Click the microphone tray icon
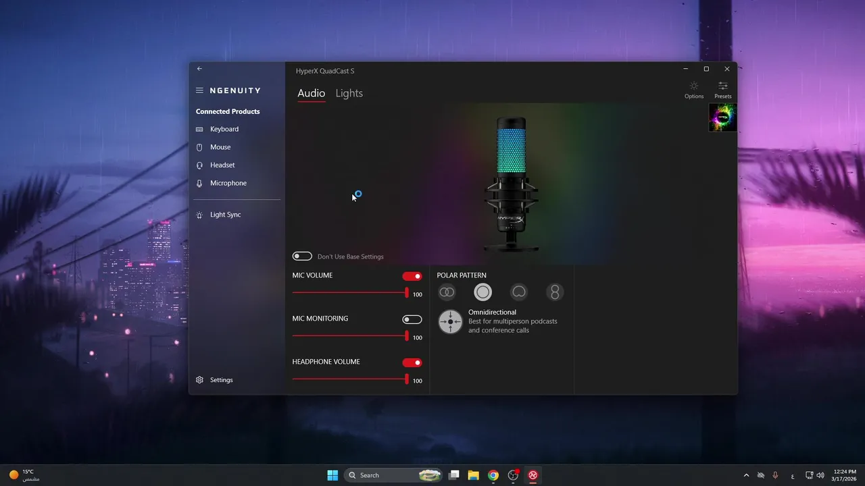Image resolution: width=865 pixels, height=486 pixels. pyautogui.click(x=775, y=475)
